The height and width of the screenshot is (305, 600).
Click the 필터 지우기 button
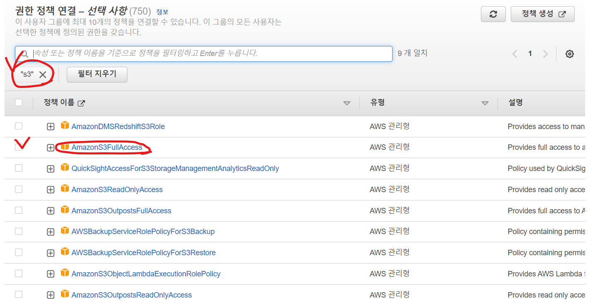coord(97,75)
